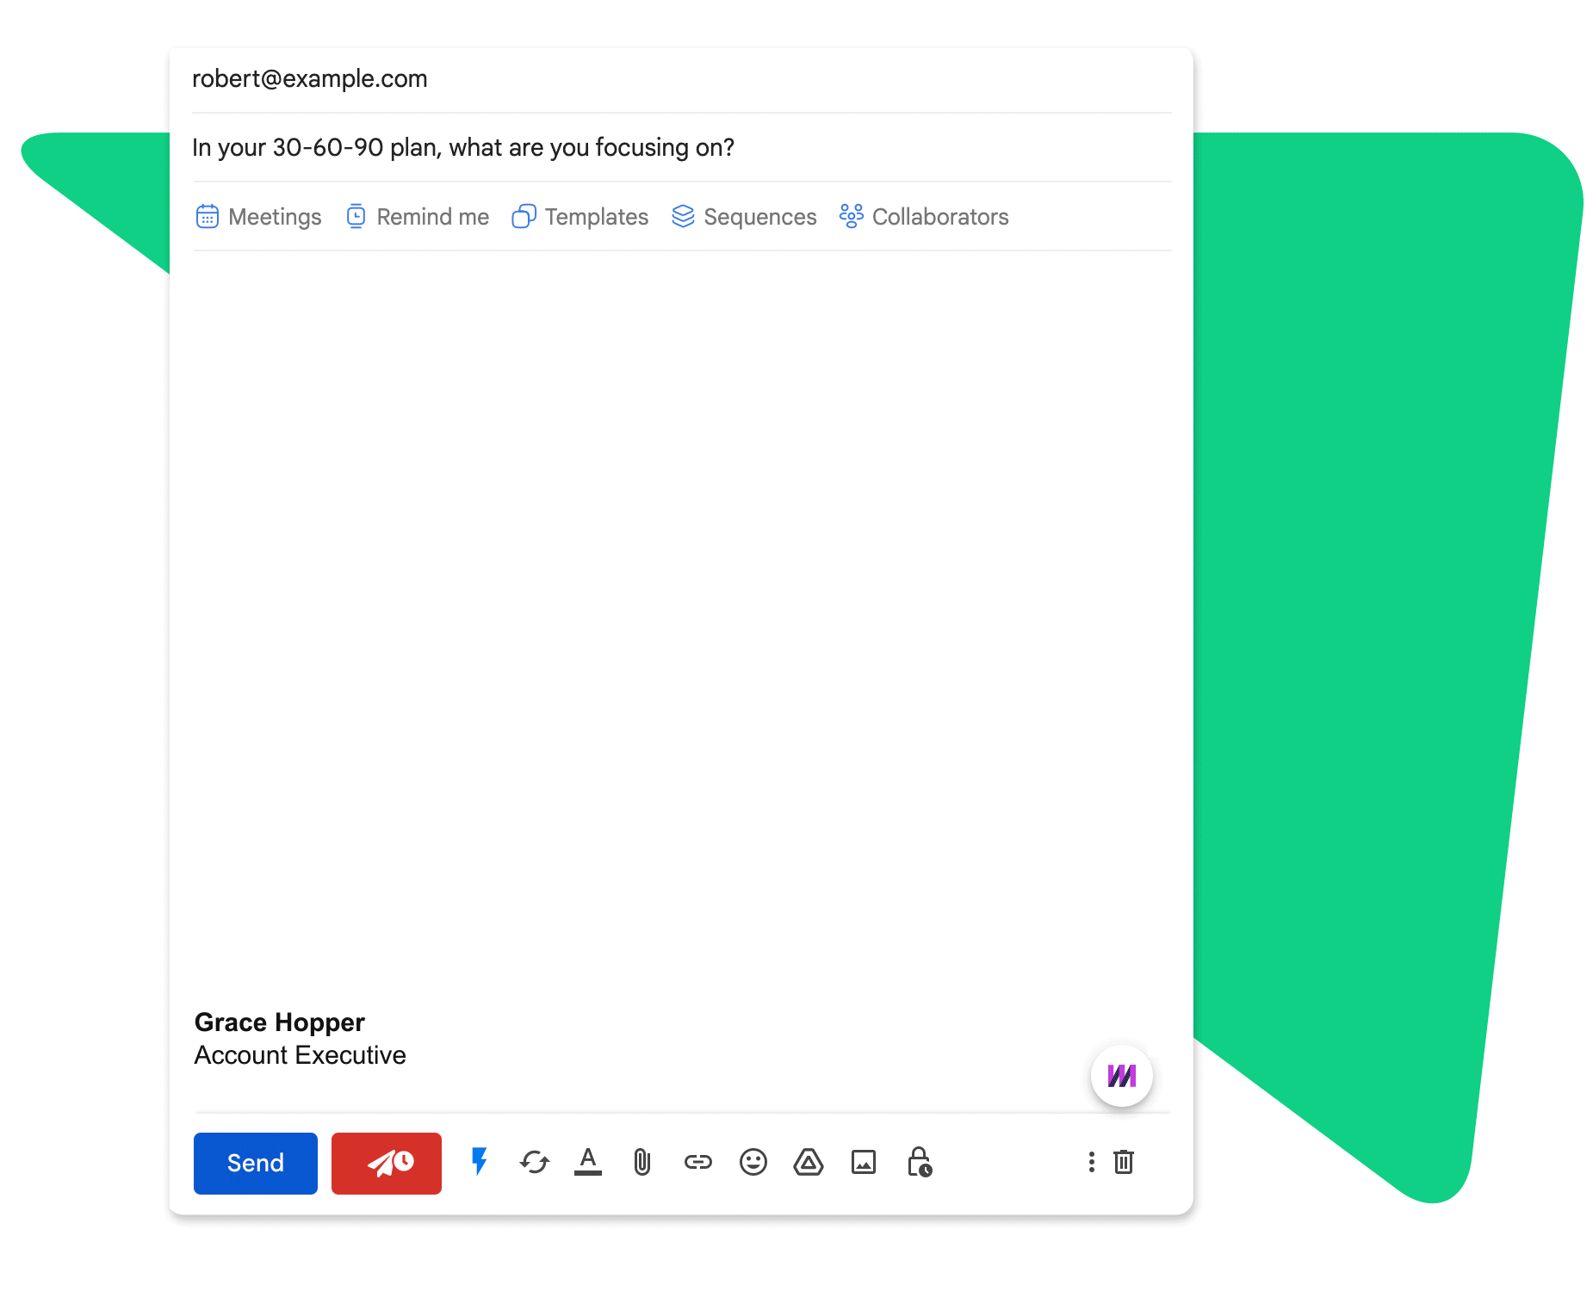
Task: Click the blue Send button
Action: (x=255, y=1163)
